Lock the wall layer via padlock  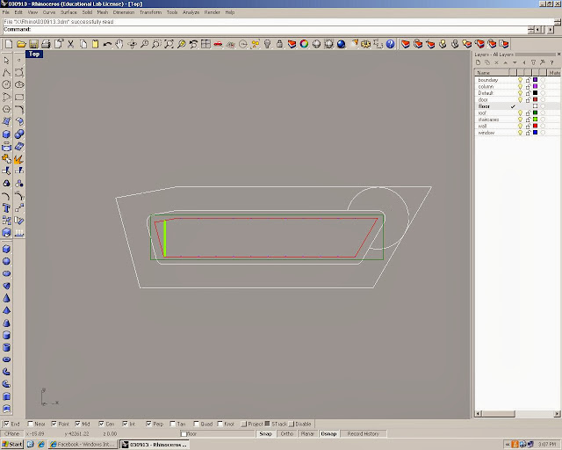click(x=528, y=126)
